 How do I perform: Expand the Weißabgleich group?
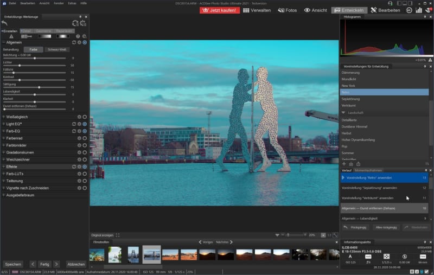pyautogui.click(x=4, y=117)
